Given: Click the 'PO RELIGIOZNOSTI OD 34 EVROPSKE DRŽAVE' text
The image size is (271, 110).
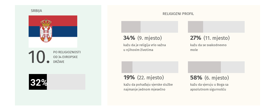Looking at the screenshot, I should click(x=67, y=57).
